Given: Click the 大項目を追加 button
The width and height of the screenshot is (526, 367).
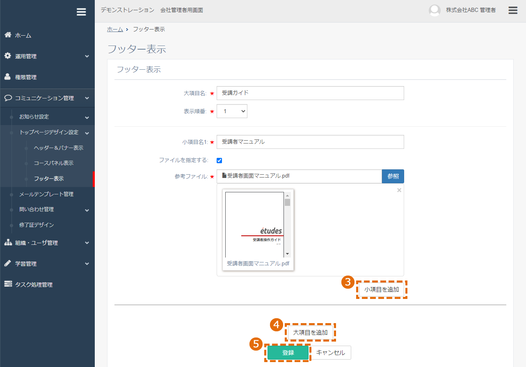Looking at the screenshot, I should tap(310, 333).
